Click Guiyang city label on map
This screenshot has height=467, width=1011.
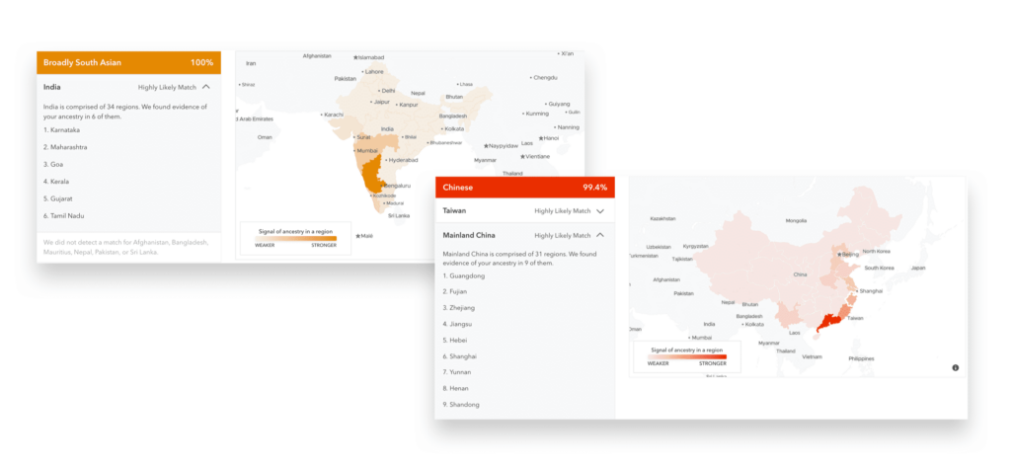pyautogui.click(x=558, y=104)
